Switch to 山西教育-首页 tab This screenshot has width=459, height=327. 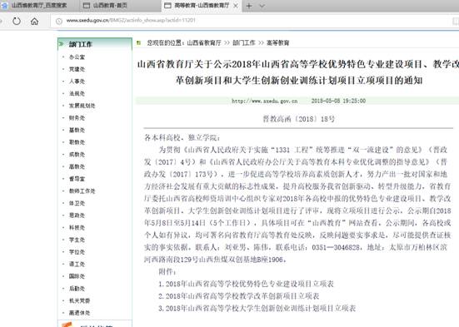click(106, 6)
